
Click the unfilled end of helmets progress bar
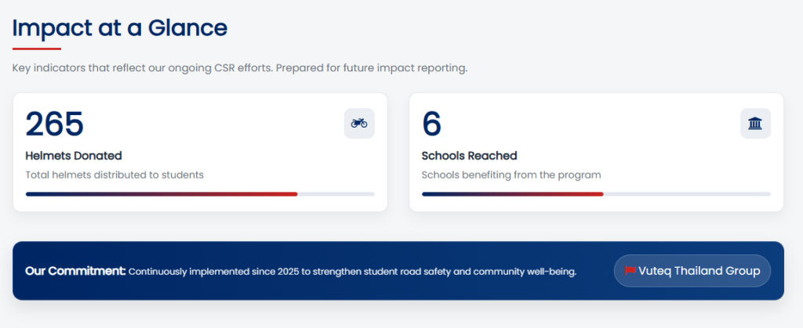(337, 193)
